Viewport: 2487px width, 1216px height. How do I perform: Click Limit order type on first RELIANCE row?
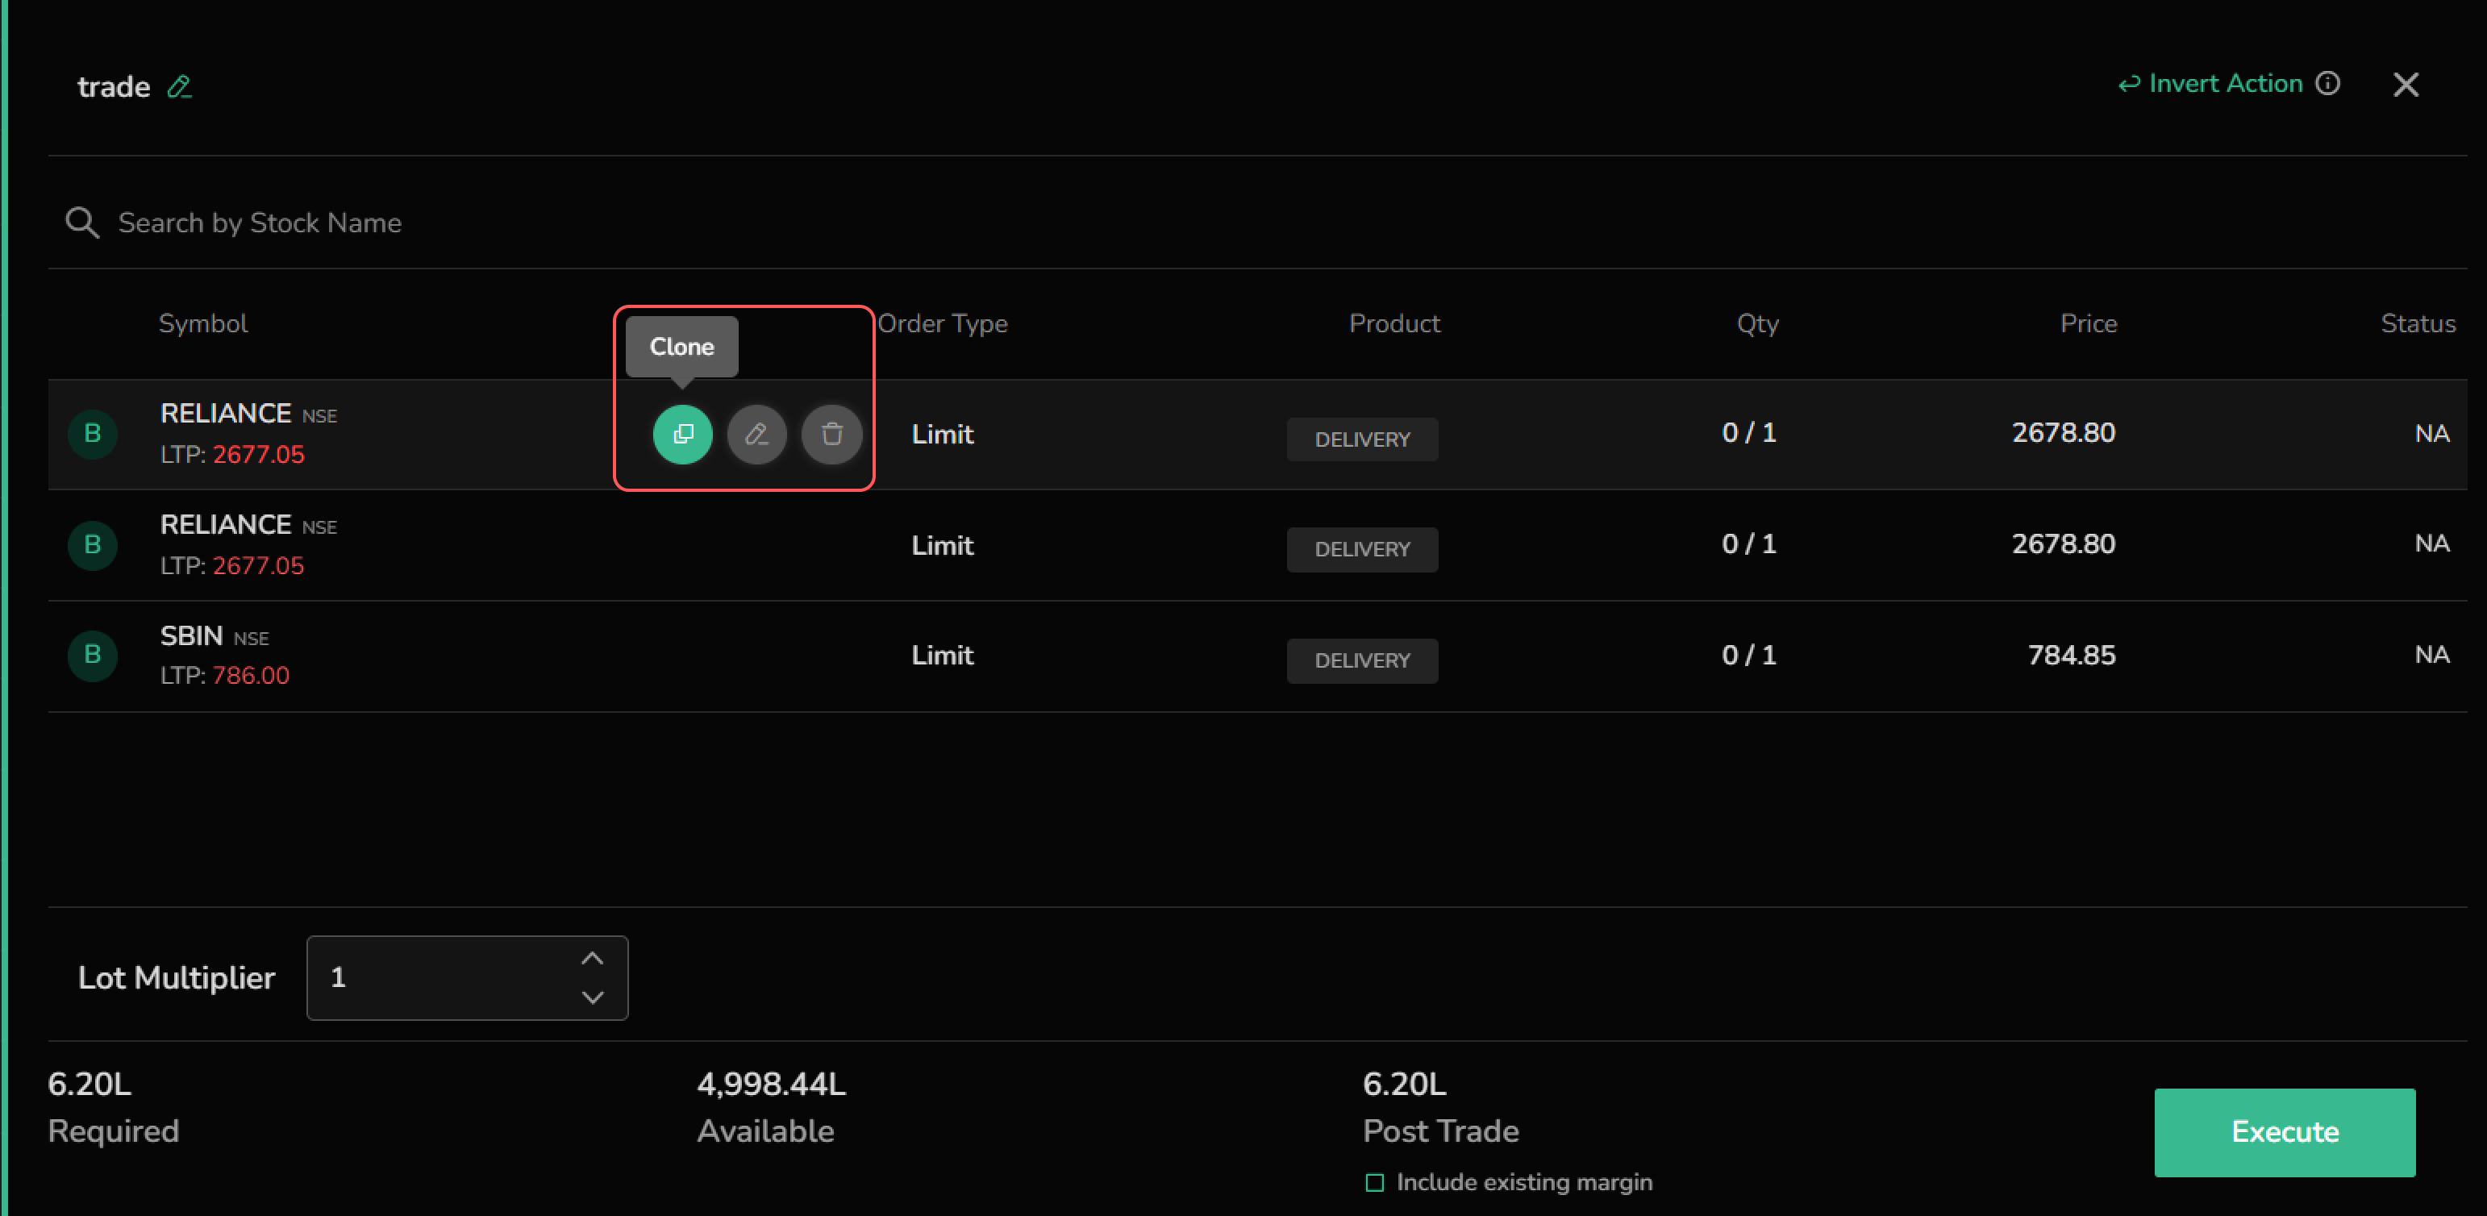pos(942,435)
